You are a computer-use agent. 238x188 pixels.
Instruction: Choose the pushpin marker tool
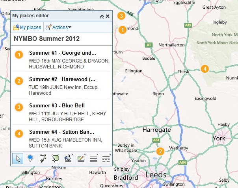(x=30, y=159)
